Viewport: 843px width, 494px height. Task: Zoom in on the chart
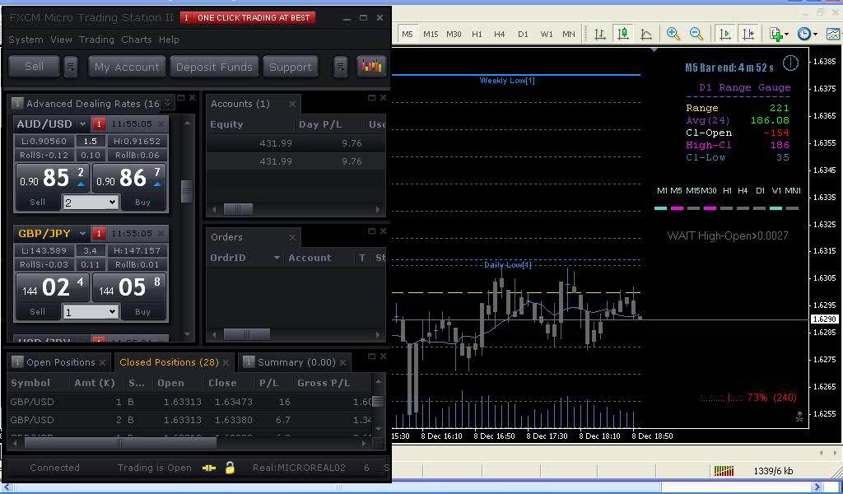coord(673,34)
